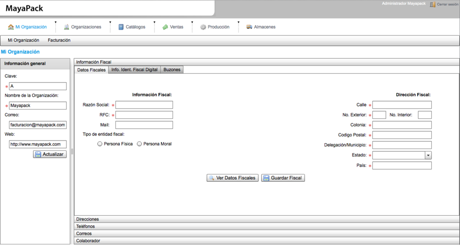Click the magnifier icon on Ver Datos Fiscales
The height and width of the screenshot is (245, 460).
[x=212, y=178]
